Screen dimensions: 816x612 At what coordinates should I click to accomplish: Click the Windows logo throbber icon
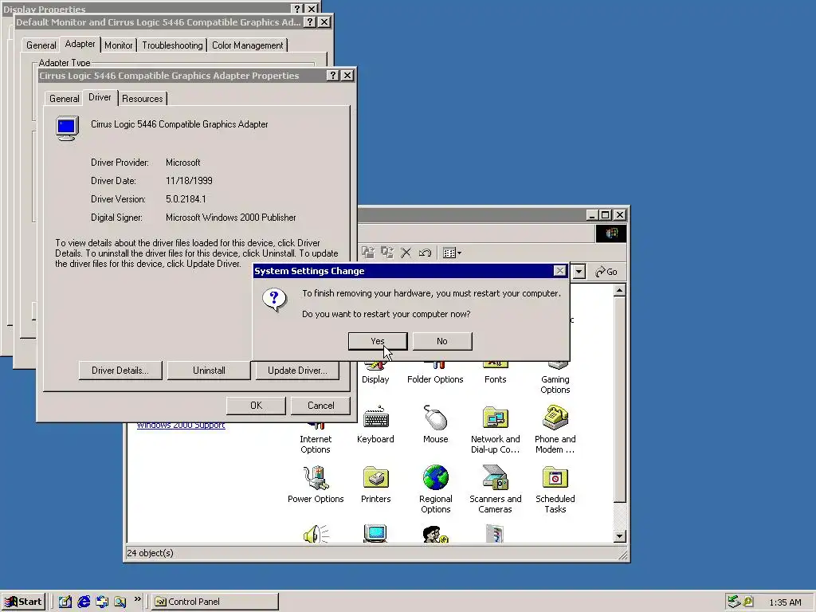click(x=611, y=233)
